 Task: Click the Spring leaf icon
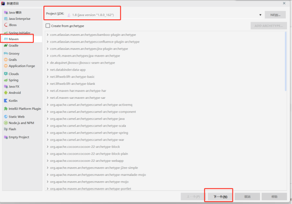click(x=6, y=80)
